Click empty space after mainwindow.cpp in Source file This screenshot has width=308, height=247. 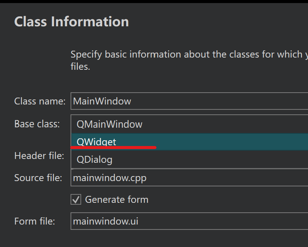(x=229, y=178)
